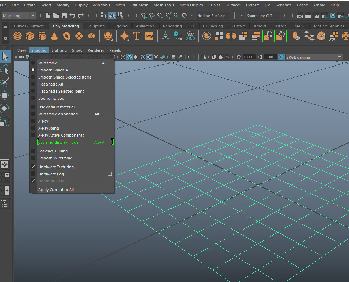Create a polygon cube from the shelf

click(x=30, y=36)
